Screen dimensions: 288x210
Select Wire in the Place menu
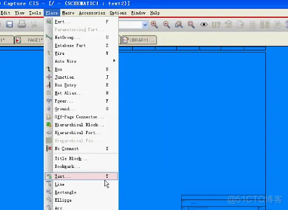(81, 53)
